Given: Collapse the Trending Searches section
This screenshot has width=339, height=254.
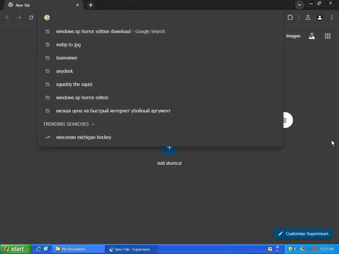Looking at the screenshot, I should 93,124.
